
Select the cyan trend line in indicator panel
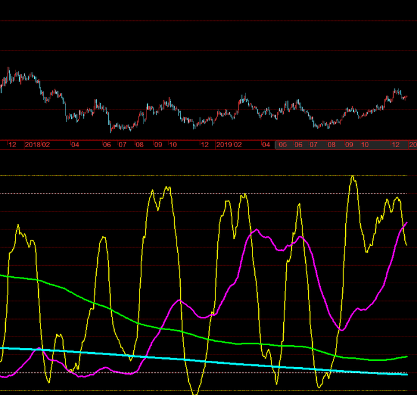click(x=205, y=361)
